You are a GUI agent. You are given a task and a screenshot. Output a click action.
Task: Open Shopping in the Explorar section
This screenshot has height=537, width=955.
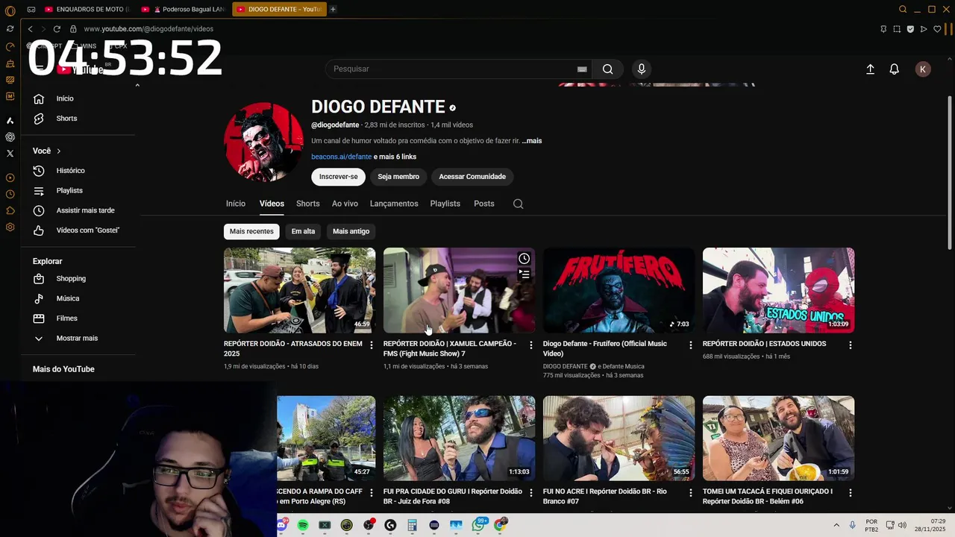(x=71, y=279)
